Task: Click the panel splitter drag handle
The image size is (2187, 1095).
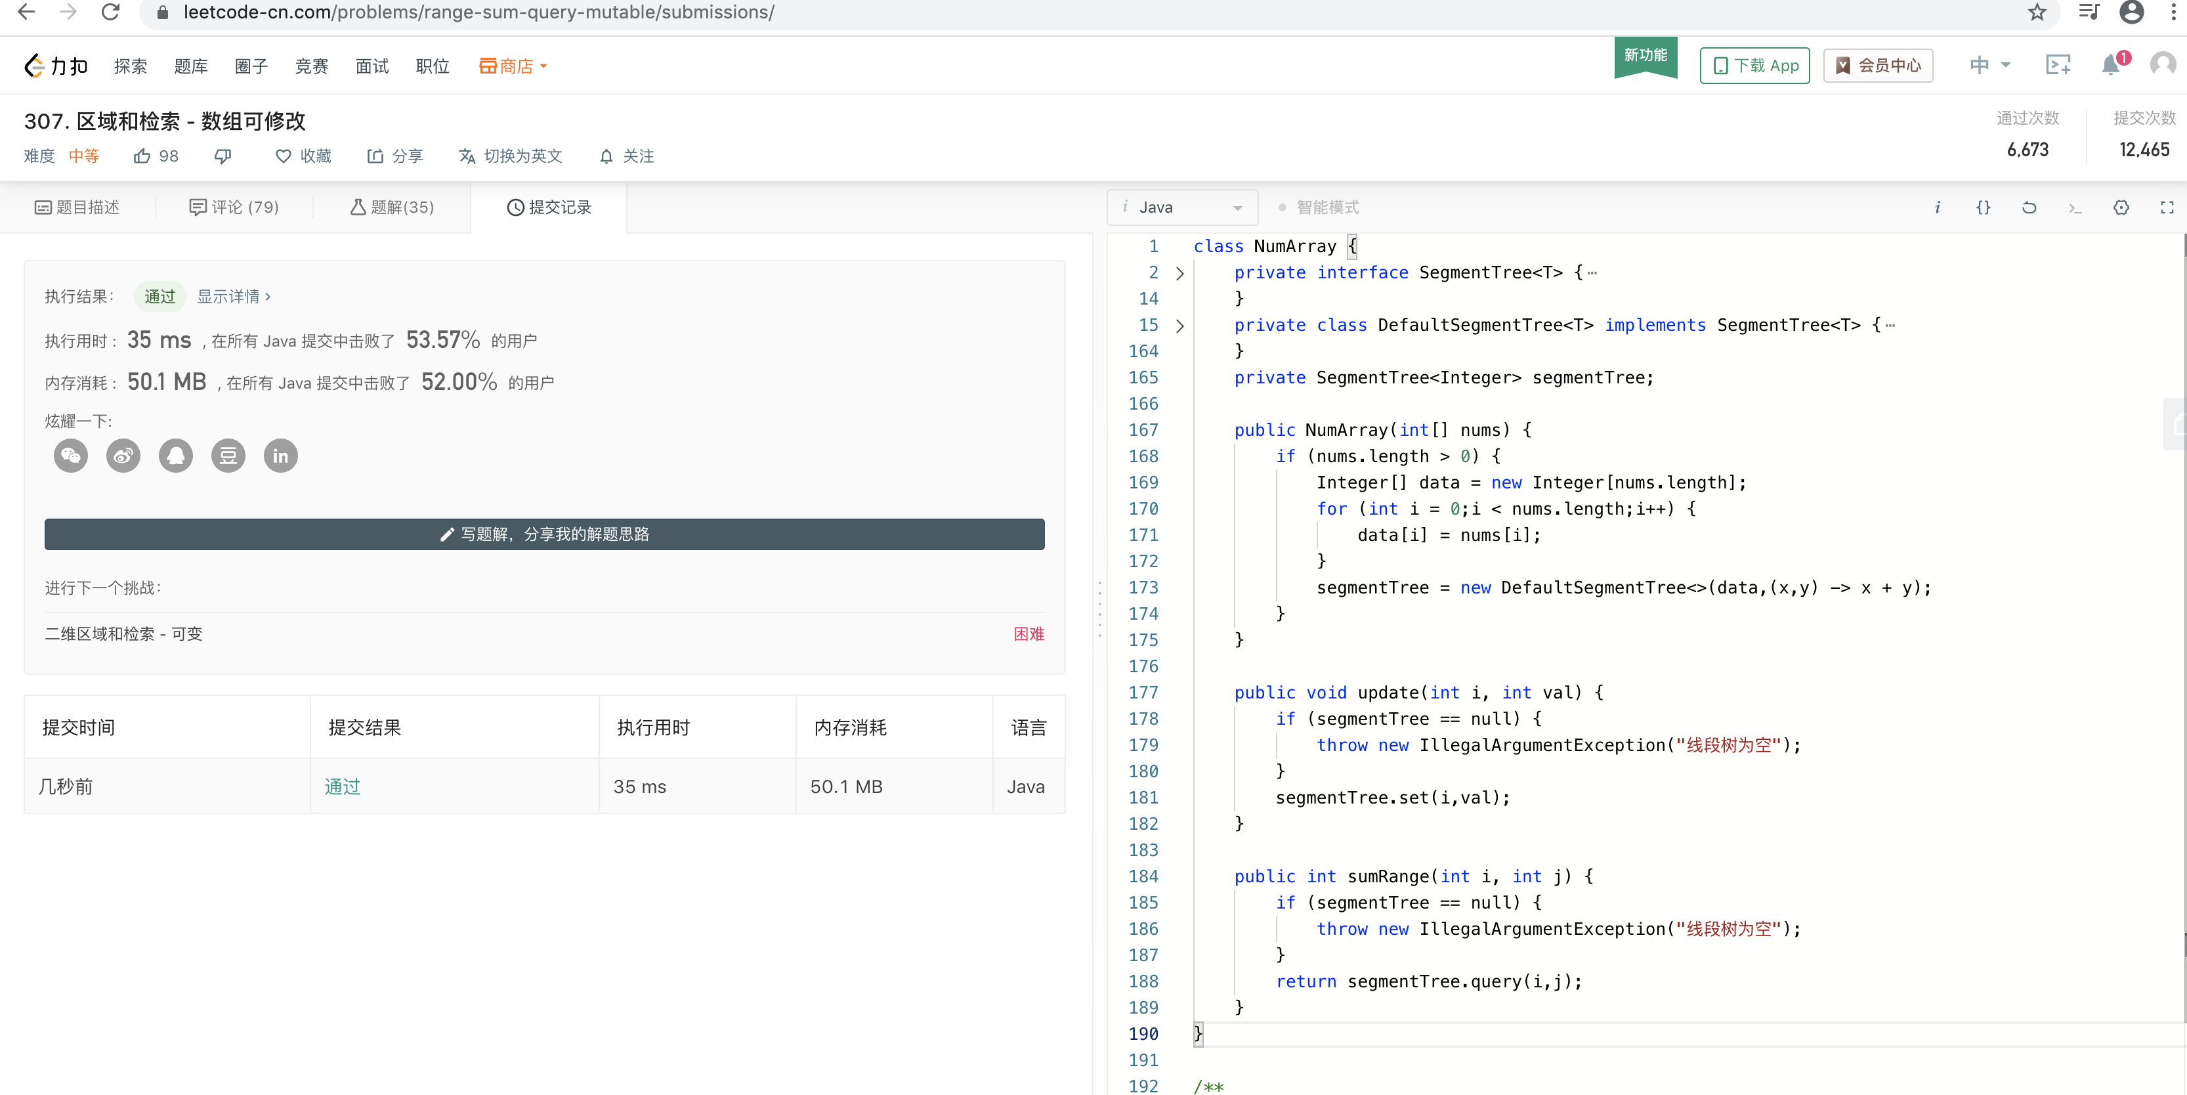Action: [x=1100, y=609]
